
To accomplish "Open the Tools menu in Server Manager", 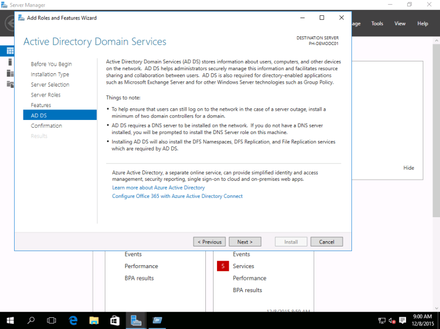I will [377, 23].
